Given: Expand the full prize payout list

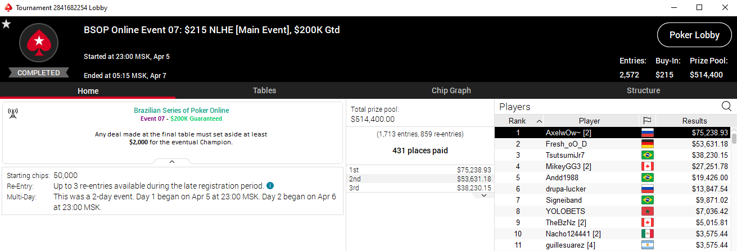Looking at the screenshot, I should (485, 195).
